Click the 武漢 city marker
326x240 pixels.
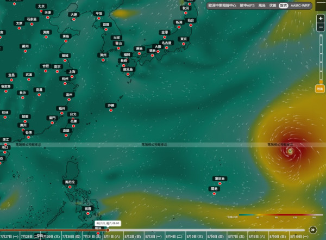pyautogui.click(x=29, y=79)
